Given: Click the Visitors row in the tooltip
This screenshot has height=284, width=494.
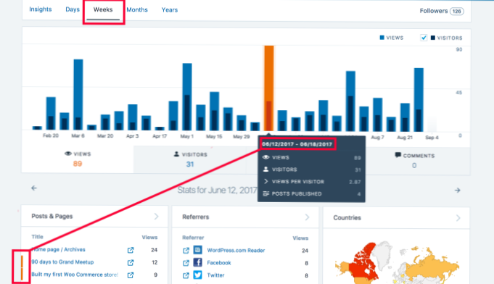Looking at the screenshot, I should [312, 170].
